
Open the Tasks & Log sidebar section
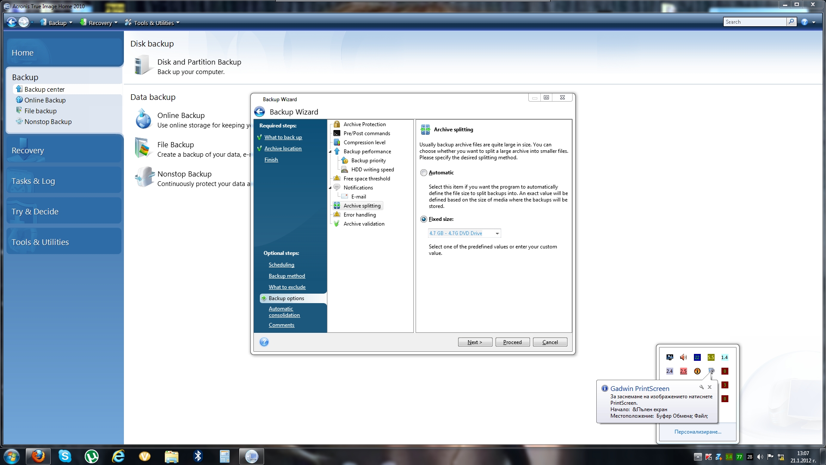[x=65, y=181]
